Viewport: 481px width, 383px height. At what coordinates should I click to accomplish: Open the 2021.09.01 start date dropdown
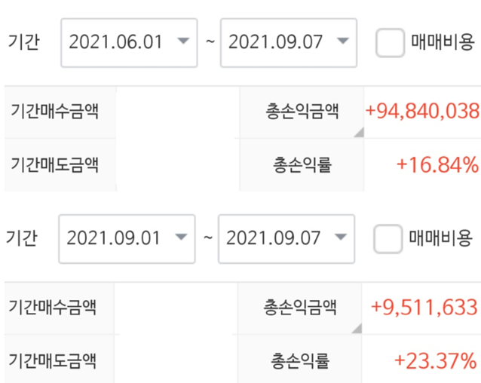pos(127,239)
